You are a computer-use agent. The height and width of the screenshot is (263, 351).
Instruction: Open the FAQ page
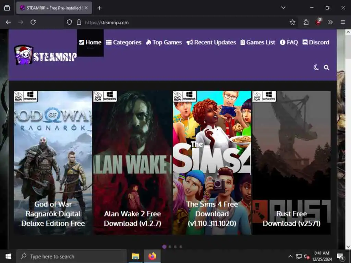coord(289,42)
